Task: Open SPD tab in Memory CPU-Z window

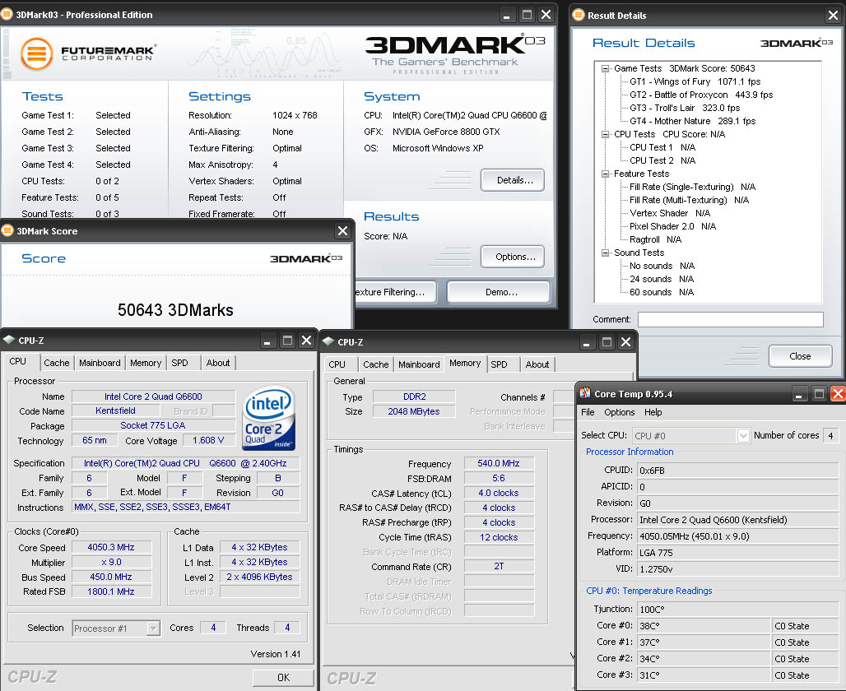Action: pos(499,364)
